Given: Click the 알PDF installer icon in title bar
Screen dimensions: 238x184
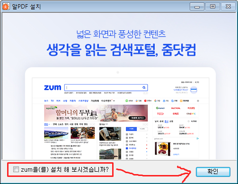Looking at the screenshot, I should (6, 7).
